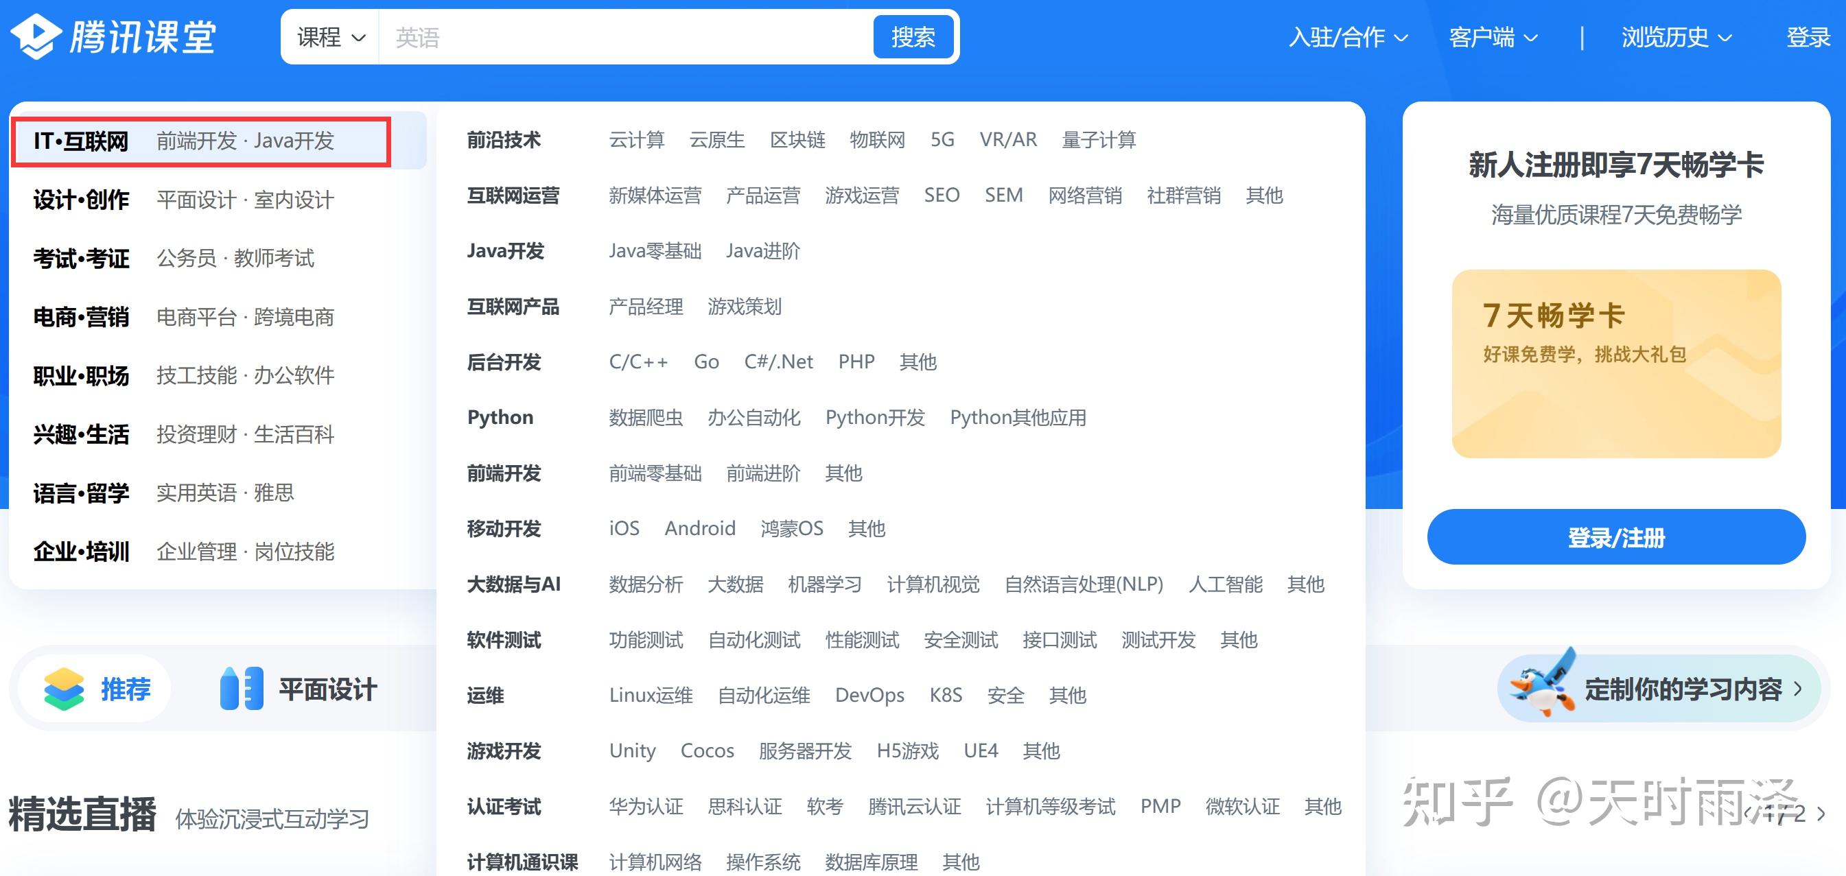Open the PHP link
1846x876 pixels.
856,362
